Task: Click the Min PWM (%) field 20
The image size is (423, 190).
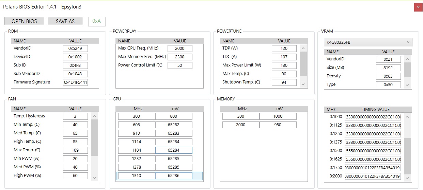Action: tap(75, 158)
